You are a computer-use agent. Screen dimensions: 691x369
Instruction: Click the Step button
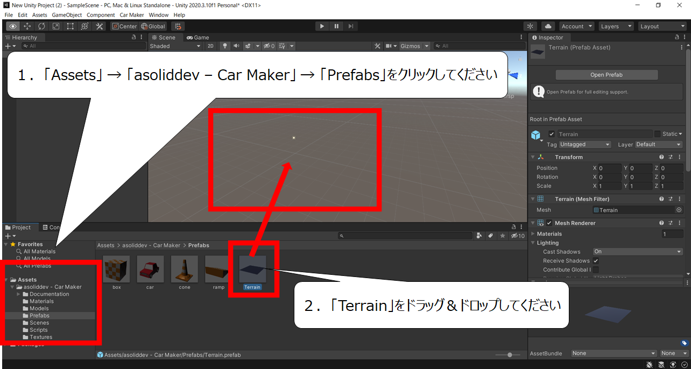pos(351,26)
